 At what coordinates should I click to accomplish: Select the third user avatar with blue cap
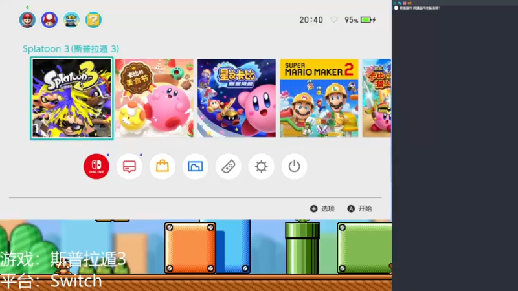tap(71, 20)
